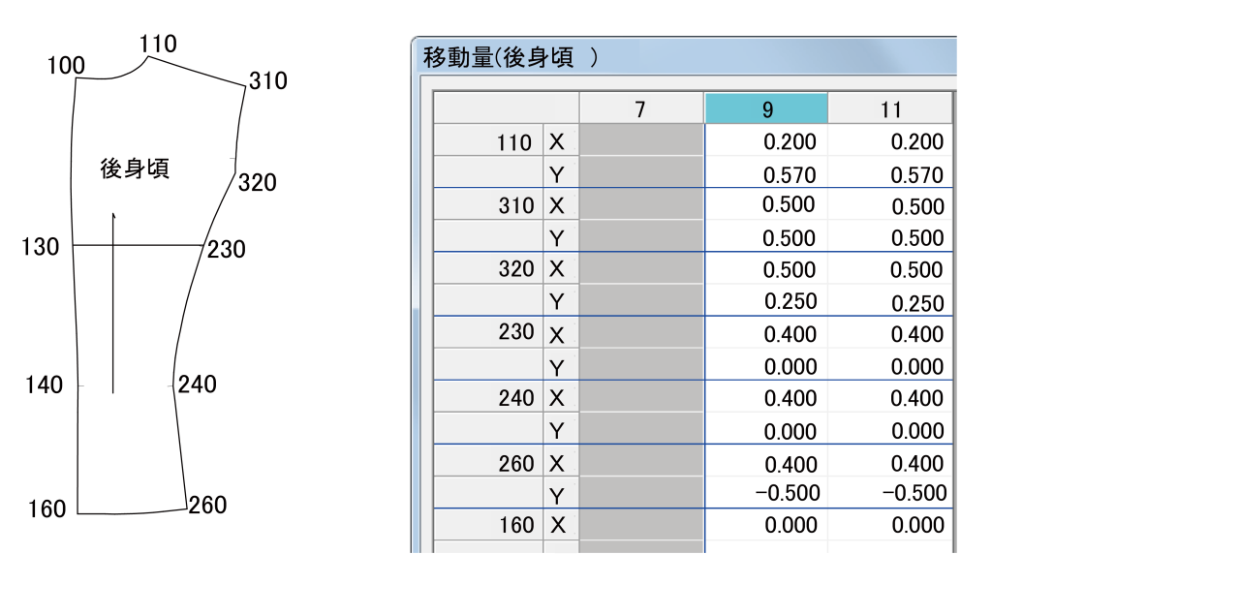The image size is (1240, 616).
Task: Click the Y cell label for point 260
Action: tap(557, 493)
